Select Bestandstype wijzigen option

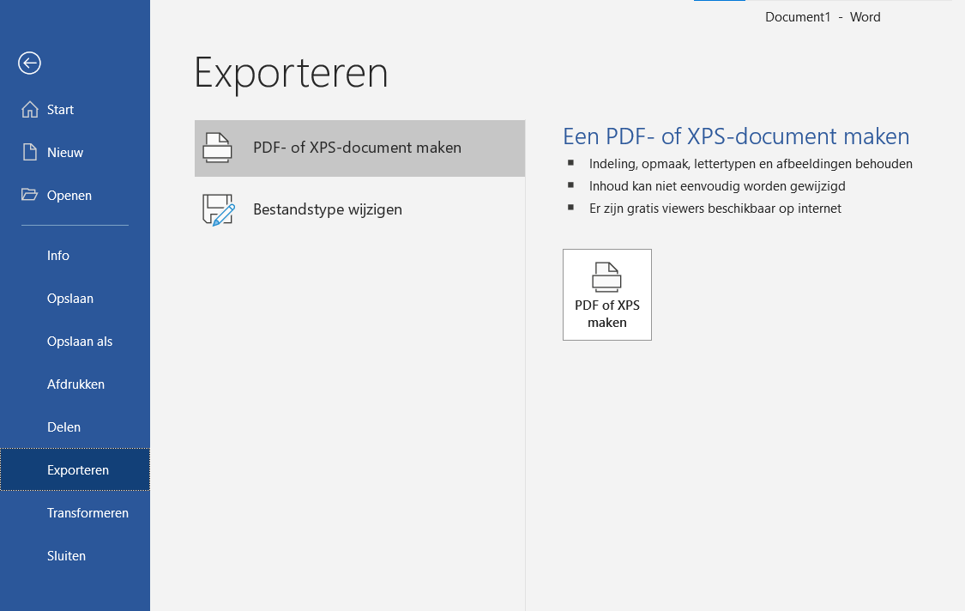359,209
